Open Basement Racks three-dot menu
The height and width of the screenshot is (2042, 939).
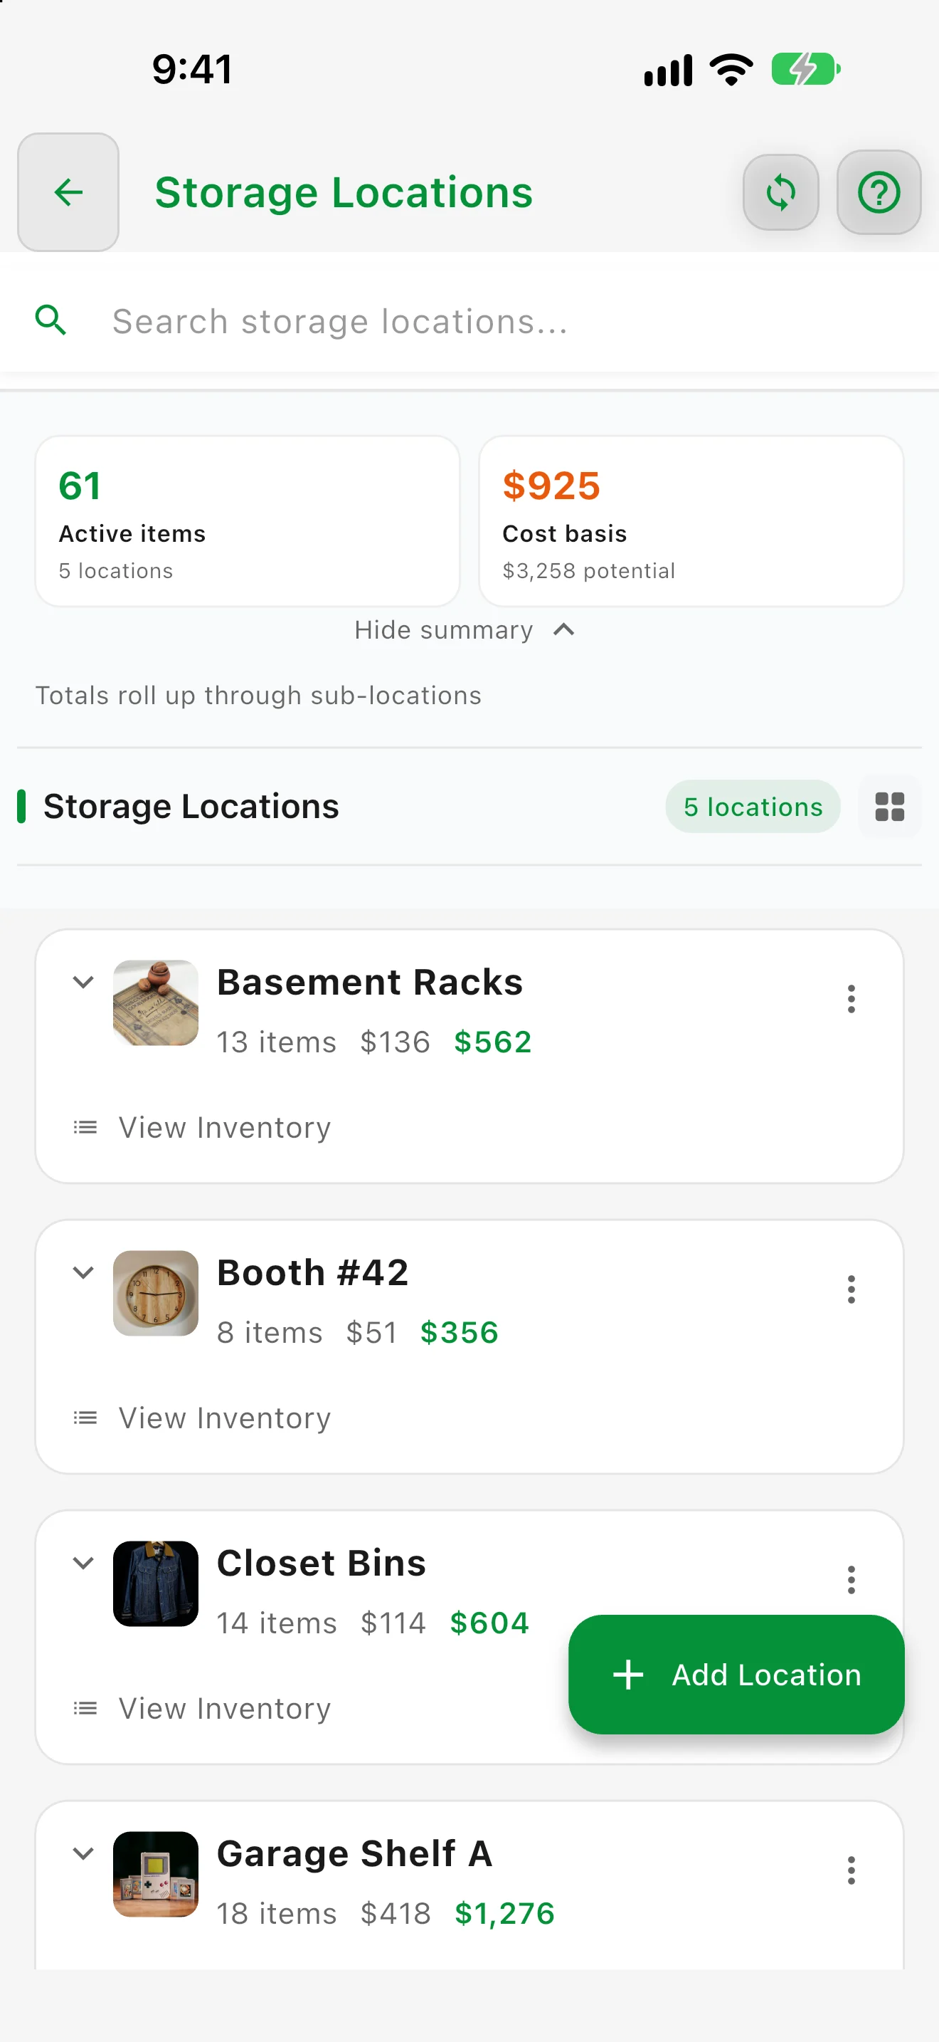pos(850,999)
